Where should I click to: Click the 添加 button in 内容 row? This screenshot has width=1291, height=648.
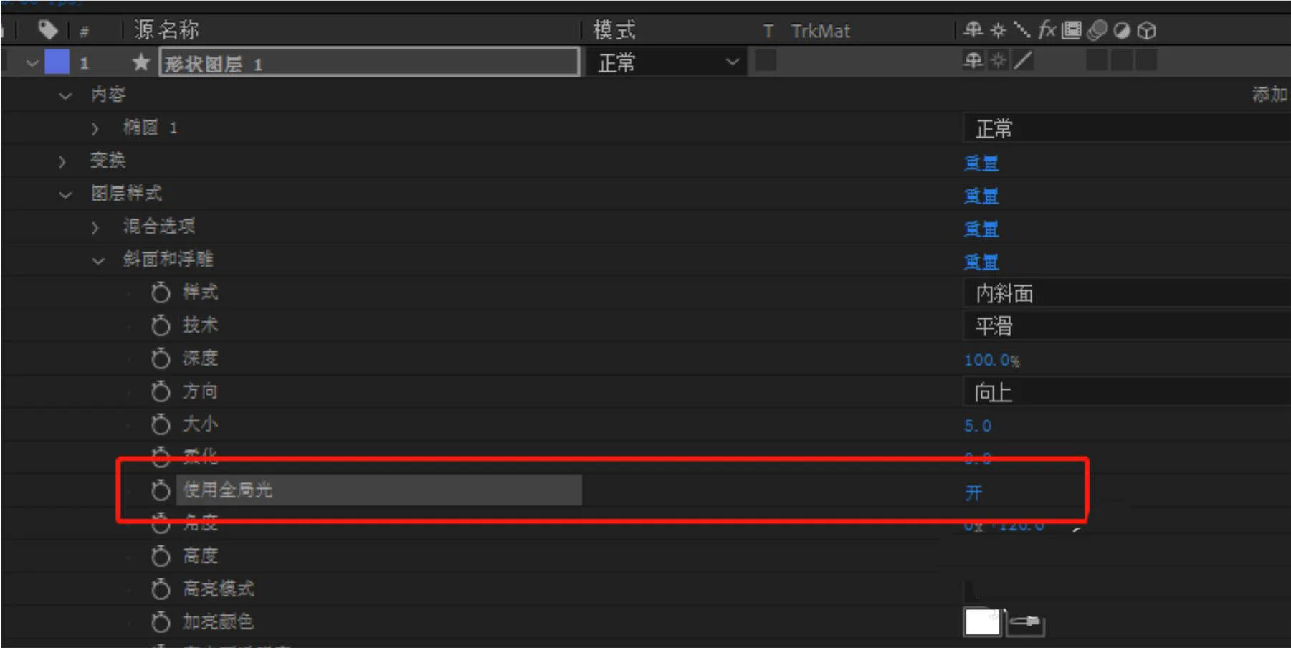click(1269, 94)
